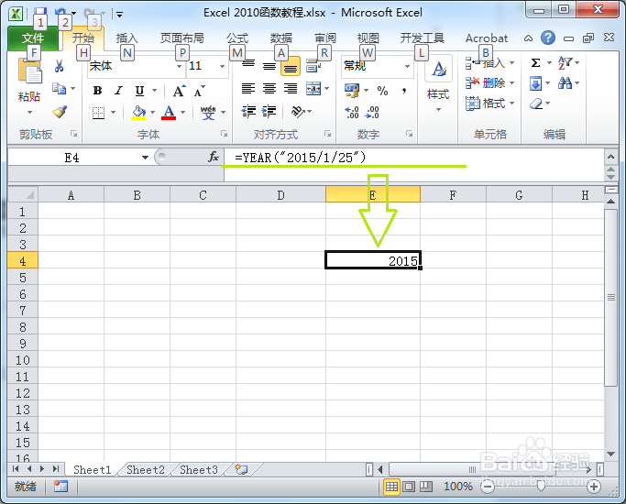Toggle Wrap Text

pos(313,65)
